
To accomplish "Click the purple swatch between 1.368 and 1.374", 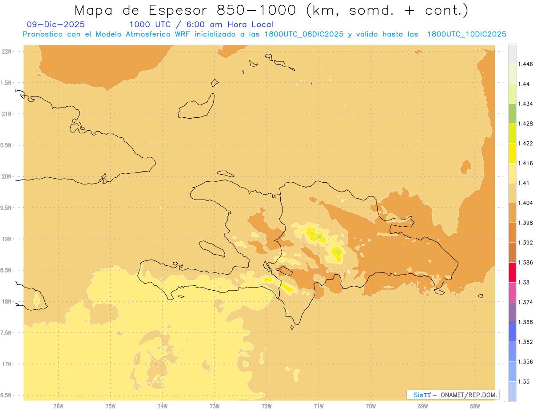I will (513, 312).
